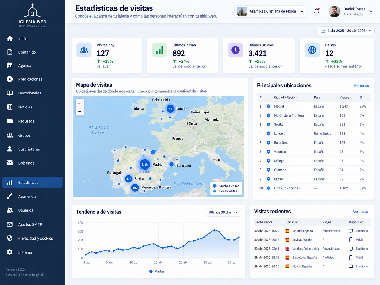The height and width of the screenshot is (285, 380).
Task: Click the 48 London map cluster
Action: pos(171,109)
